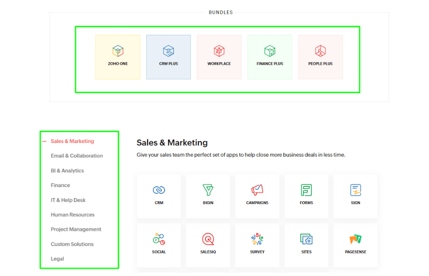The image size is (429, 276).
Task: Click the WORKPLACE label text
Action: tap(219, 64)
